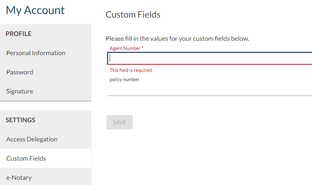This screenshot has height=185, width=312.
Task: Click the PROFILE section header
Action: pos(18,34)
